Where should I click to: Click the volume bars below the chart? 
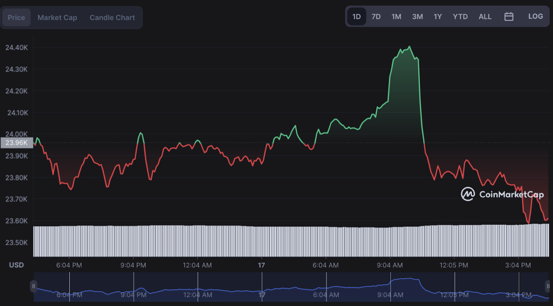(x=291, y=240)
